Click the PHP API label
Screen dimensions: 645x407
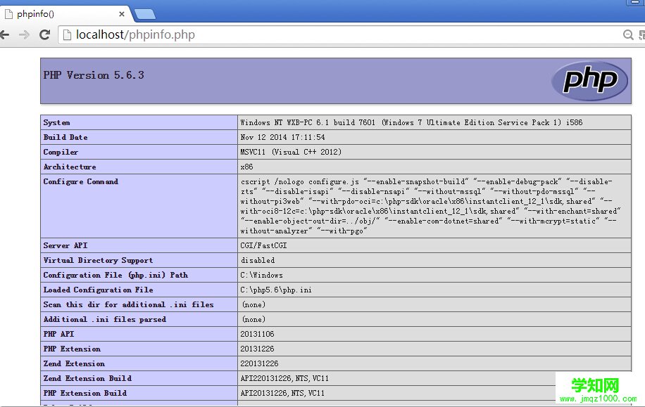pyautogui.click(x=59, y=335)
